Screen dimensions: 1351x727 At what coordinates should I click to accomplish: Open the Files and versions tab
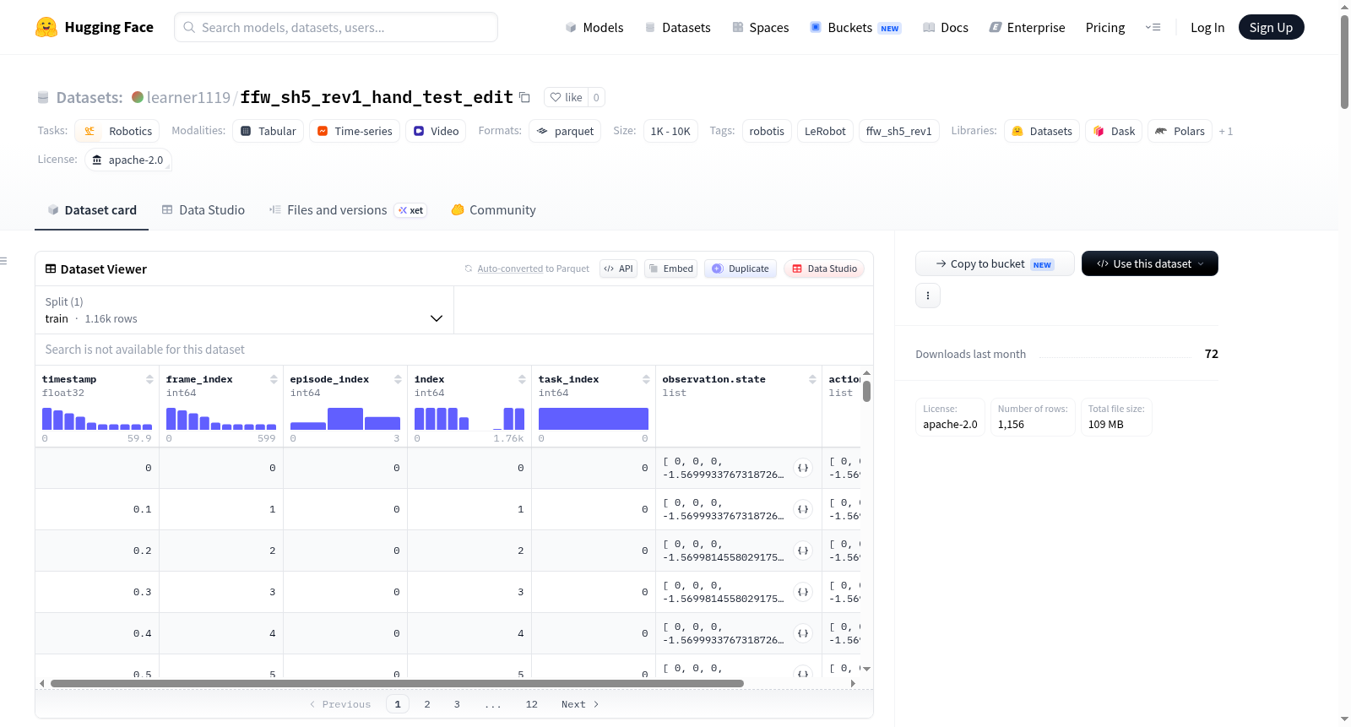(x=348, y=210)
